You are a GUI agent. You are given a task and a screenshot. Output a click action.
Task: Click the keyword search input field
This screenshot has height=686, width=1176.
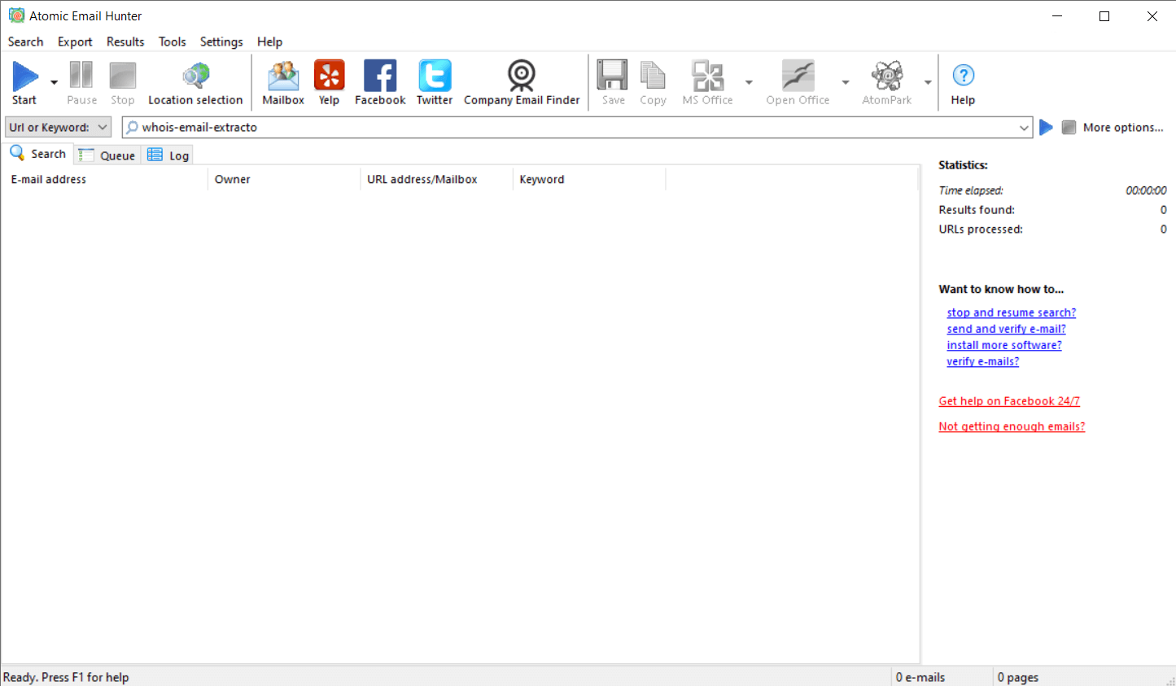(578, 128)
